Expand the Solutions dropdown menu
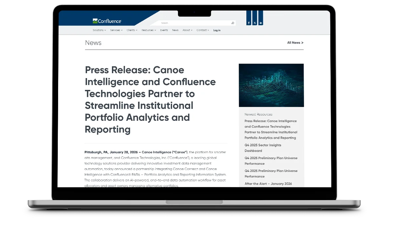The image size is (394, 231). [99, 30]
